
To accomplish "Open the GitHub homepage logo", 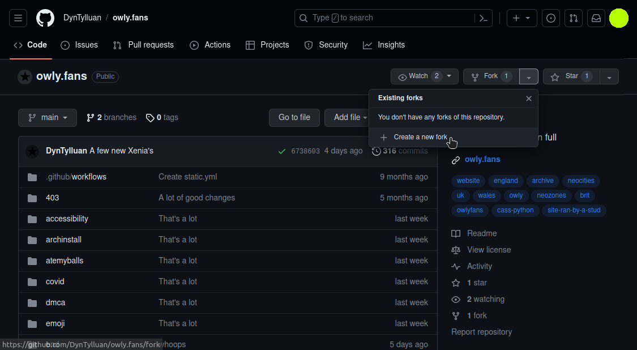I will [45, 18].
